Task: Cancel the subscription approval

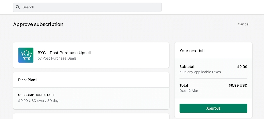Action: 243,24
